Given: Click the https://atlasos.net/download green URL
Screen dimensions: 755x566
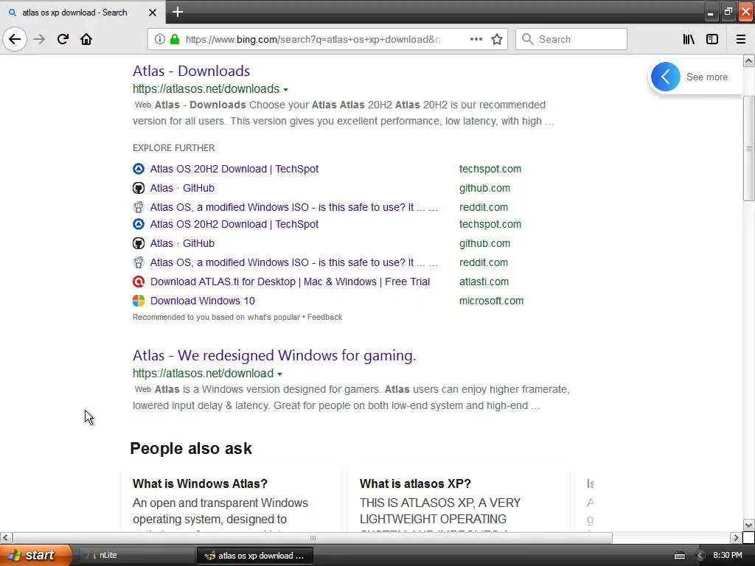Looking at the screenshot, I should tap(203, 374).
